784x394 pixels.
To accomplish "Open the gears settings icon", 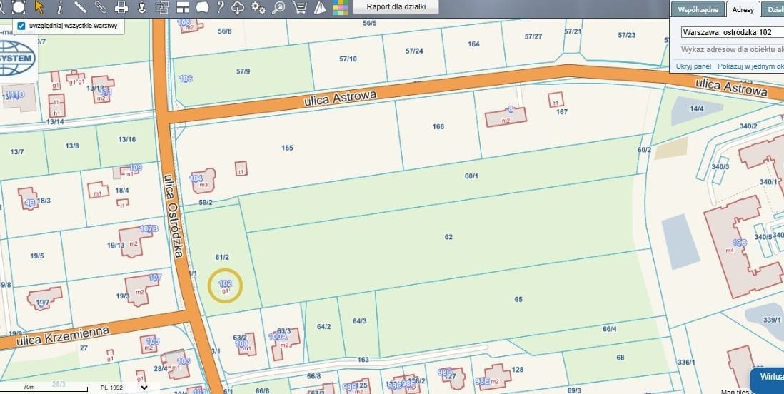I will tap(258, 7).
